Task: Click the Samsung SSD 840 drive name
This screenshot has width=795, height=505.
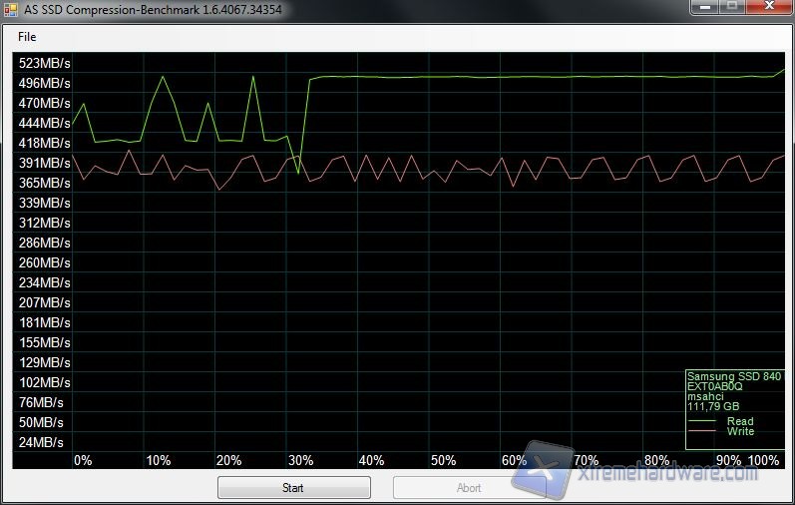Action: click(x=733, y=376)
